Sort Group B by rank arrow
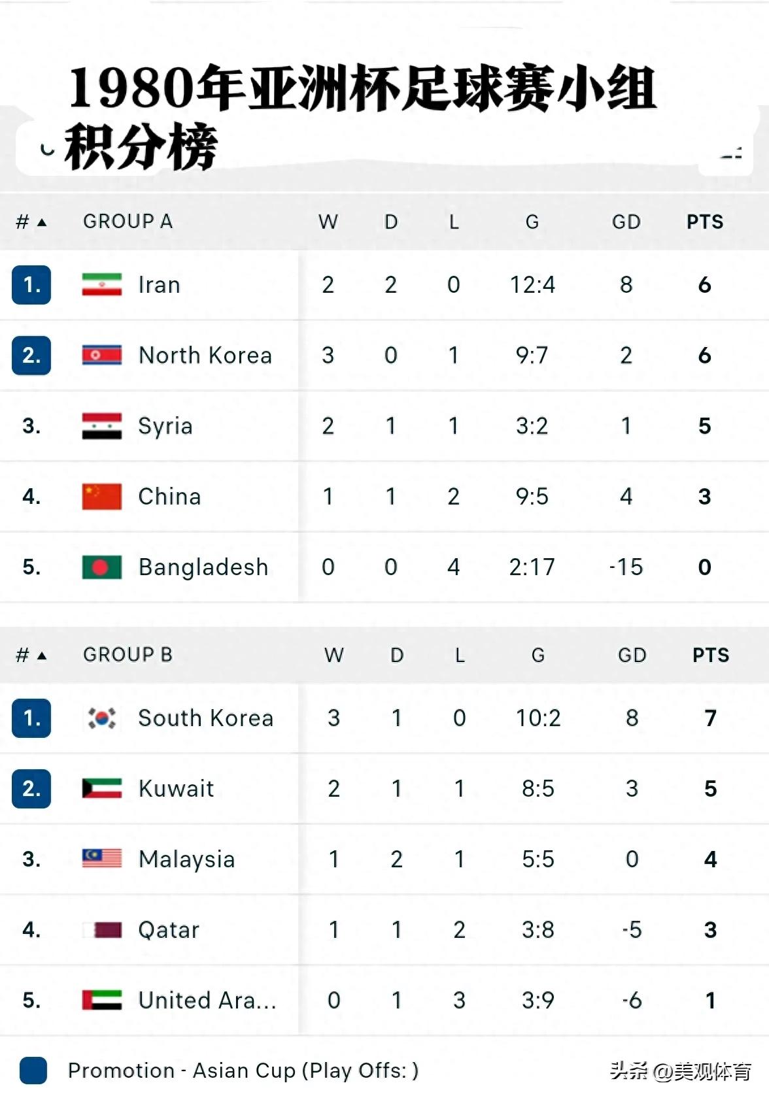This screenshot has height=1098, width=769. [42, 656]
